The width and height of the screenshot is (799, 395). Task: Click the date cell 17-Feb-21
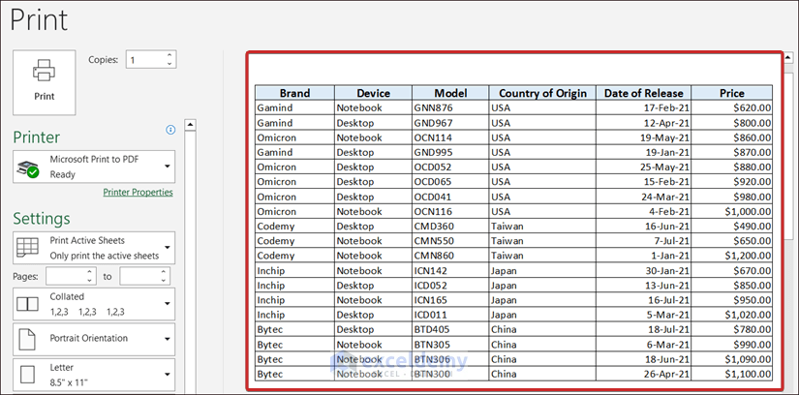tap(644, 107)
